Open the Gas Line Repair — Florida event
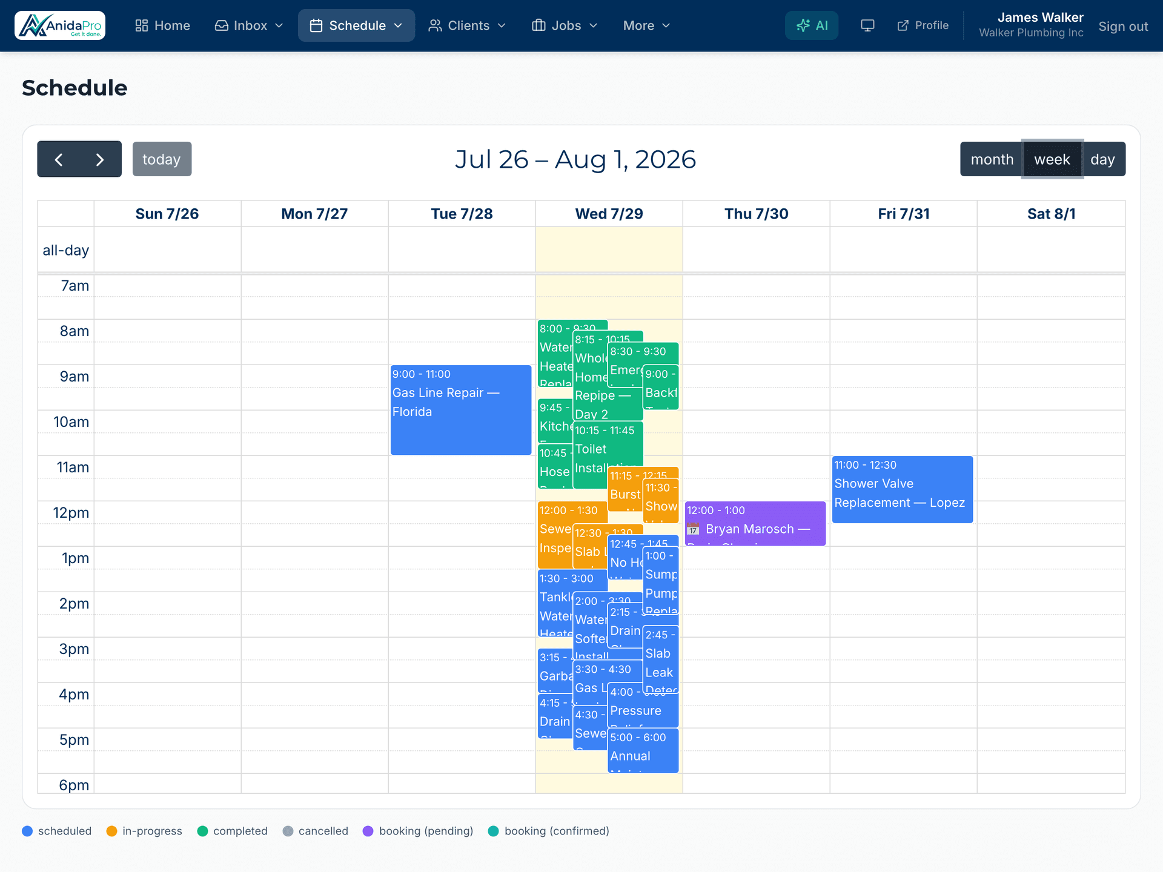 pyautogui.click(x=461, y=410)
